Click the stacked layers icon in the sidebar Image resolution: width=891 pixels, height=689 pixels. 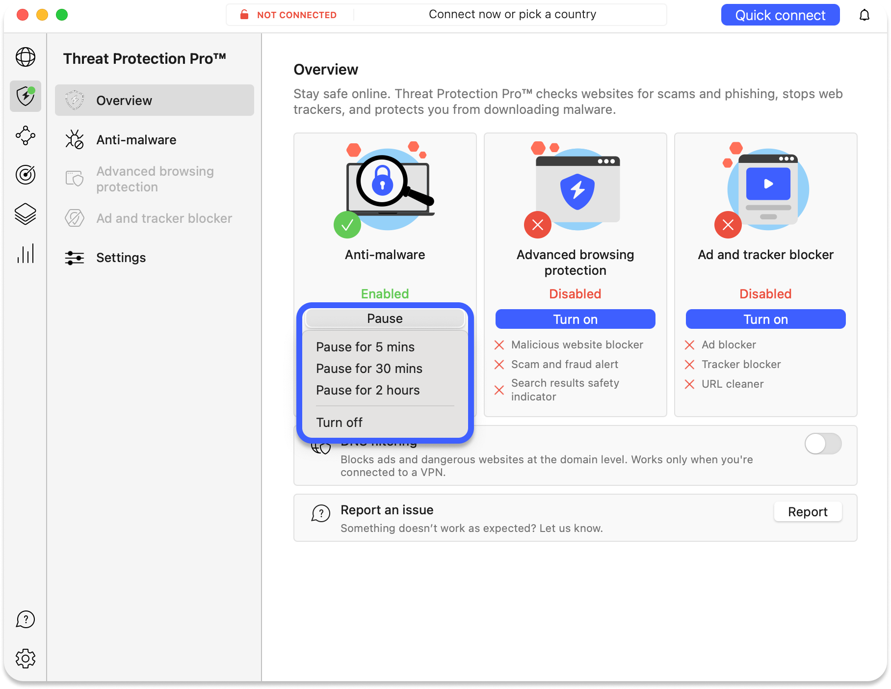click(26, 214)
